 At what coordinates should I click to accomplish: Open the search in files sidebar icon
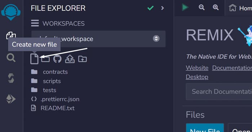click(11, 58)
